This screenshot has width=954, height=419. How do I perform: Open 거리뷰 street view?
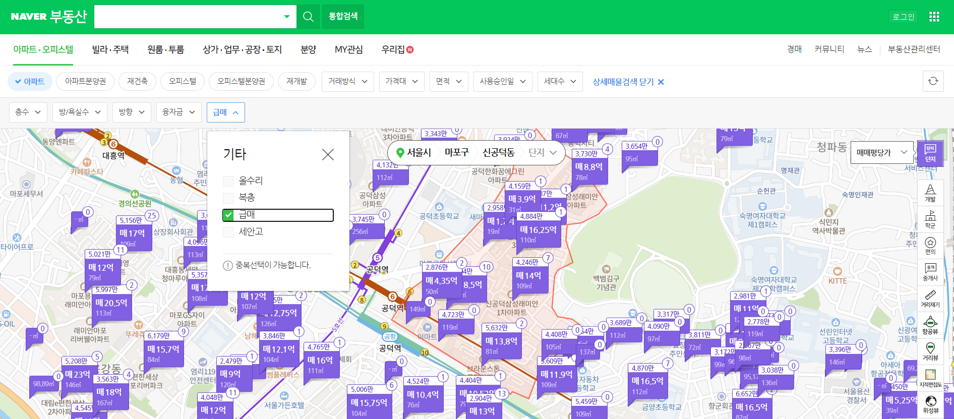point(930,351)
